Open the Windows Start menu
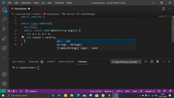174x98 pixels. coord(3,96)
